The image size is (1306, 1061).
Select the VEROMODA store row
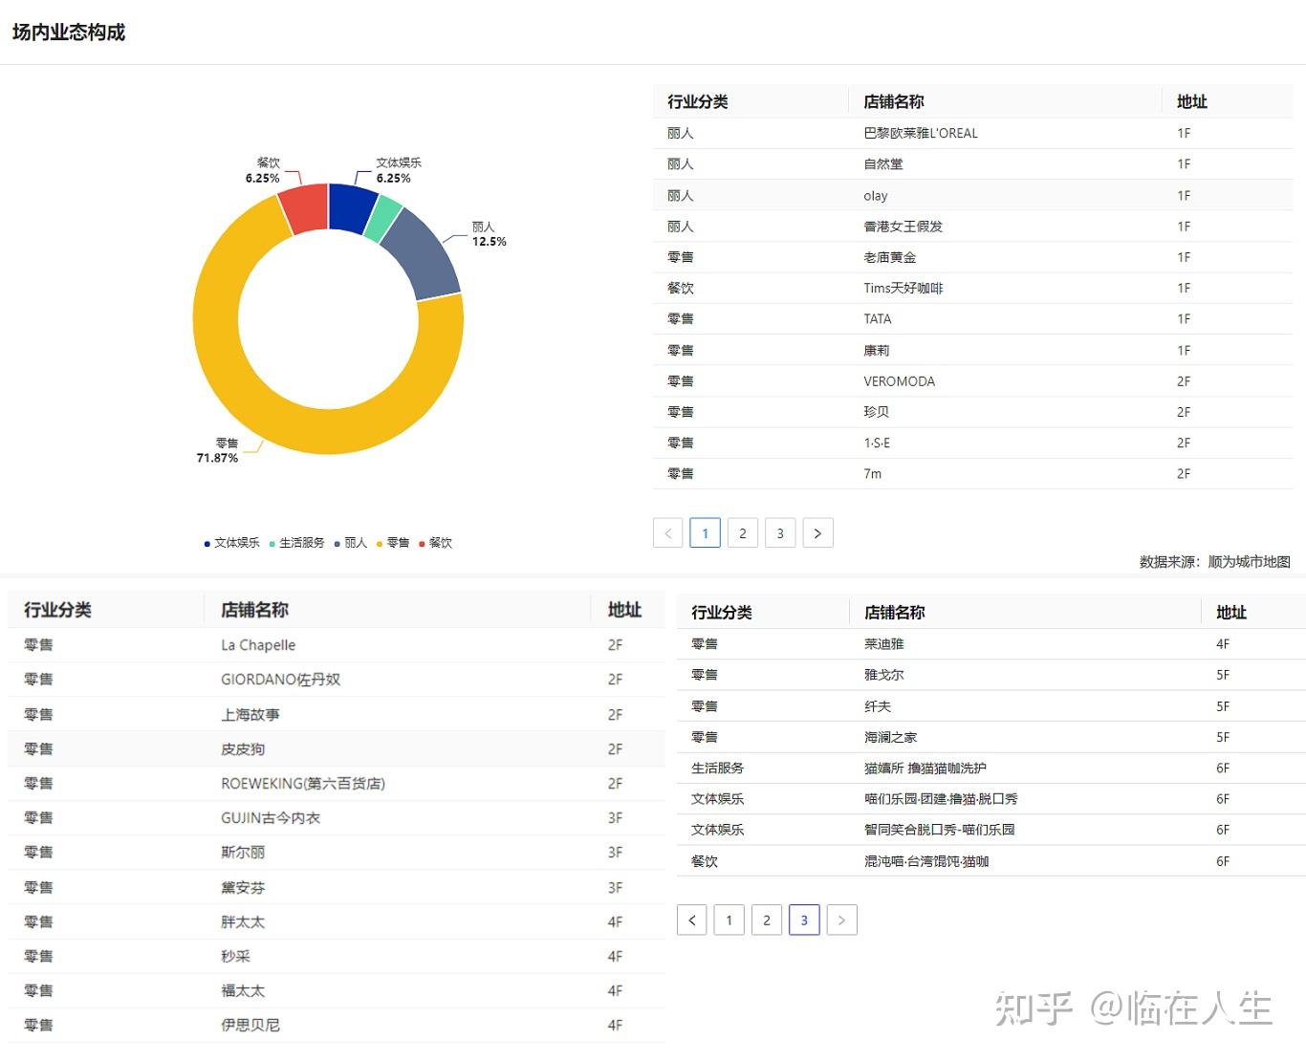972,380
